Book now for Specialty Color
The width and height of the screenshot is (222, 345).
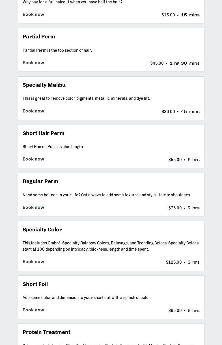click(33, 262)
